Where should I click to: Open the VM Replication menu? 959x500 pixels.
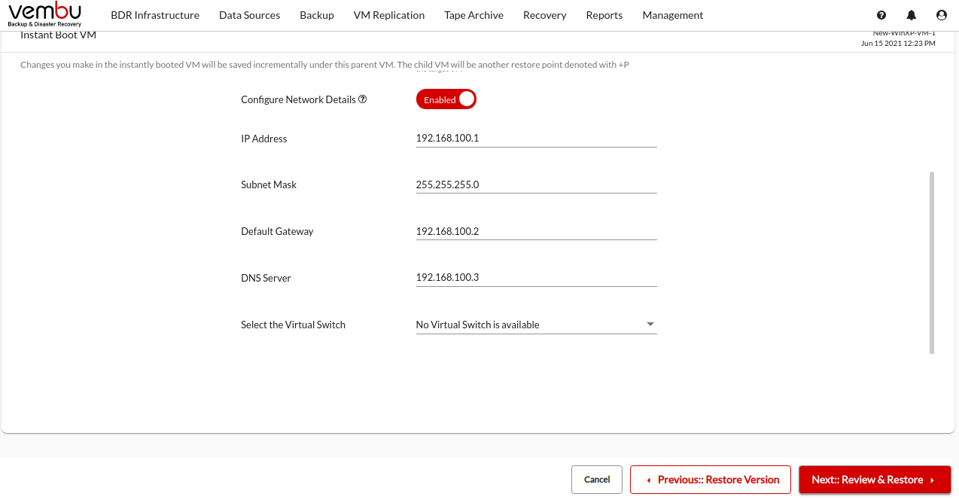click(x=389, y=15)
